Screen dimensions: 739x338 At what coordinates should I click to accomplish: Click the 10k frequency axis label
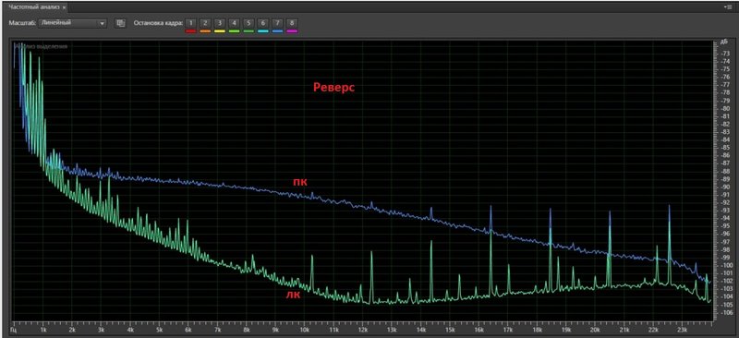305,330
